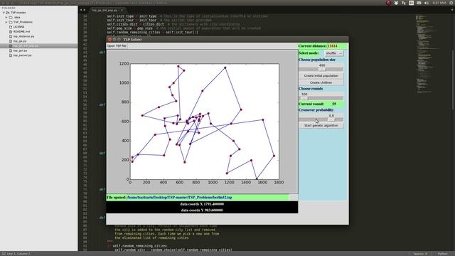Collapse the TSP-master folder in sidebar
The height and width of the screenshot is (256, 455).
click(x=4, y=13)
